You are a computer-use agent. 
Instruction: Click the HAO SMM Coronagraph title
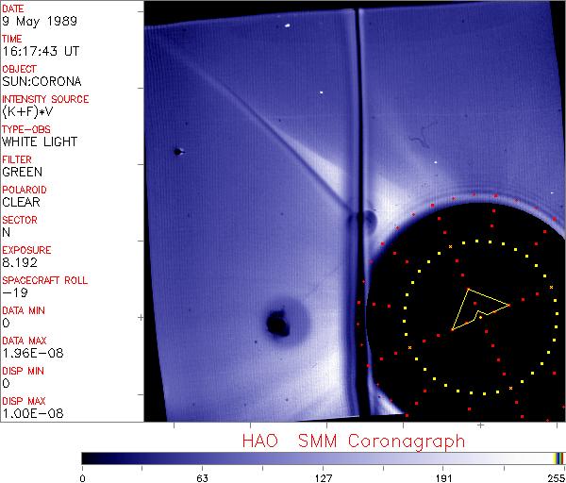(354, 441)
